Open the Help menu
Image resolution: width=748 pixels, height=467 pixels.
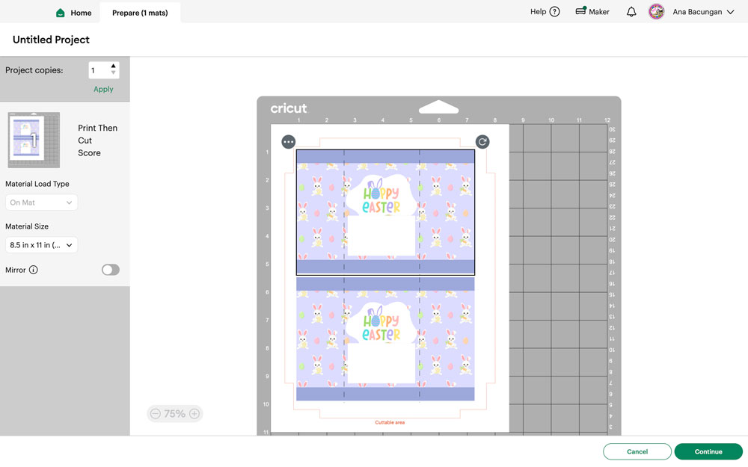(545, 12)
